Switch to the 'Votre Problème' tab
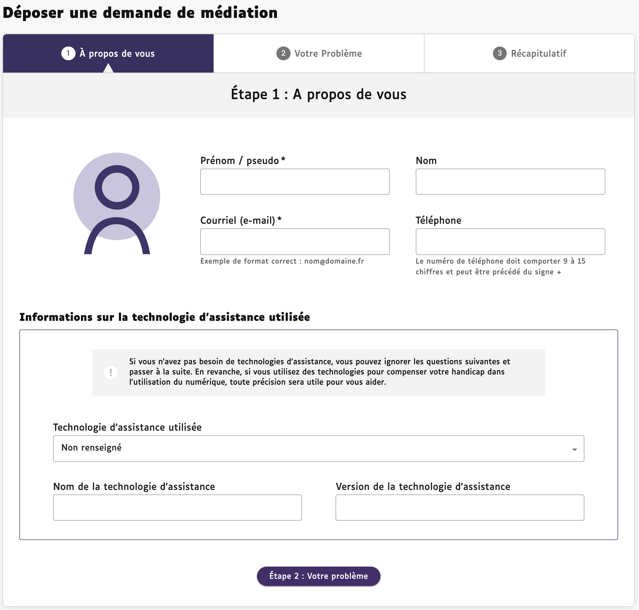 click(x=319, y=53)
